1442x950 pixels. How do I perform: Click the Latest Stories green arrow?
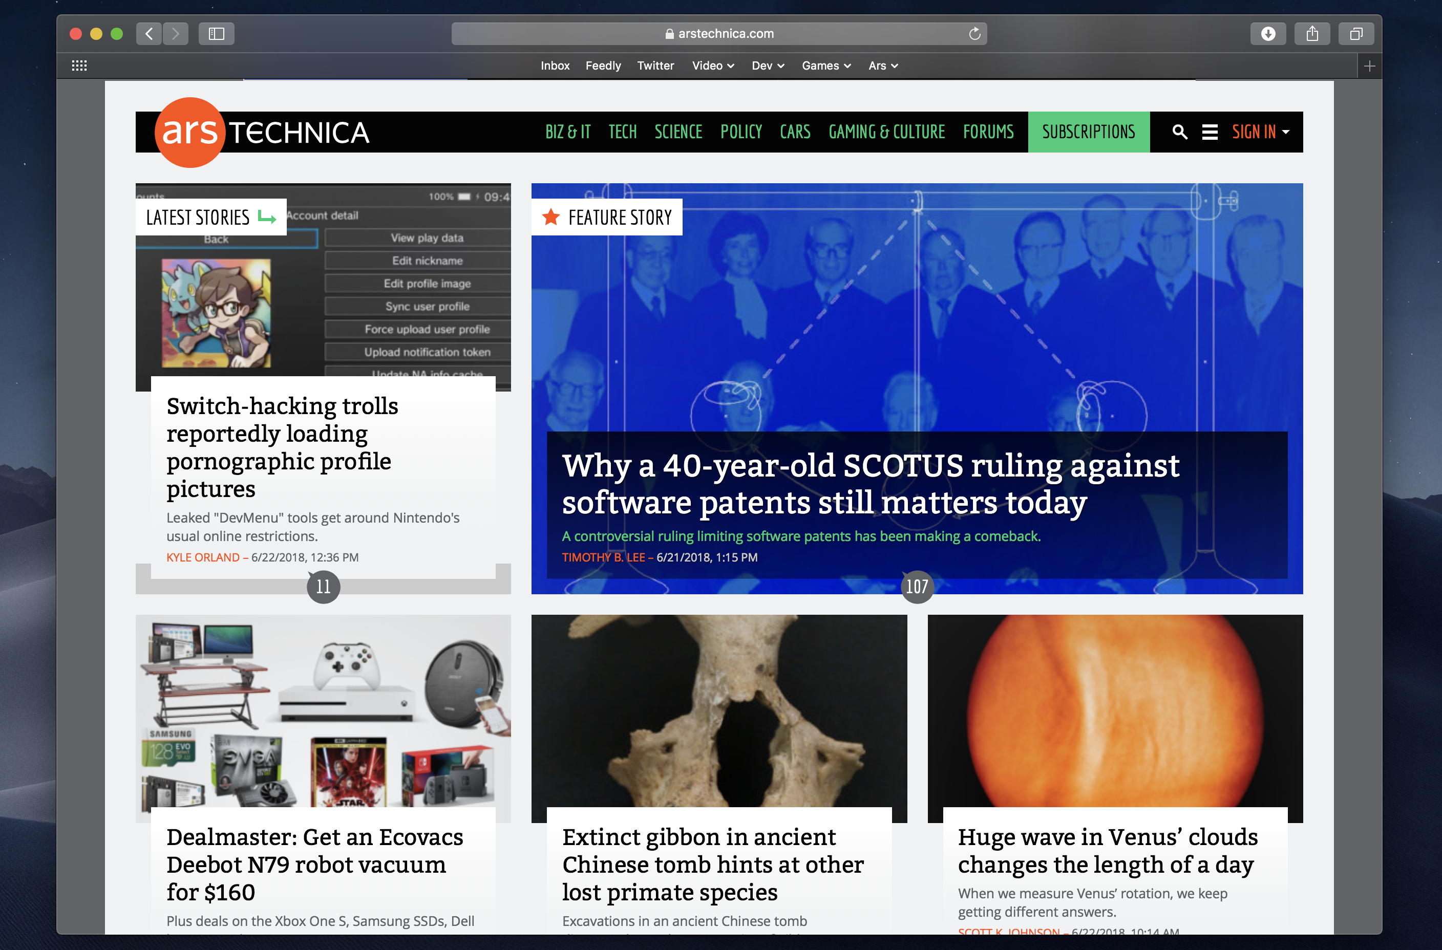pos(267,217)
